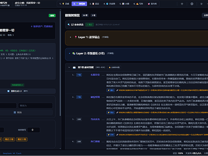Click the blue tag on chapter 1 row
Viewport: 208px width, 156px height.
[79, 75]
